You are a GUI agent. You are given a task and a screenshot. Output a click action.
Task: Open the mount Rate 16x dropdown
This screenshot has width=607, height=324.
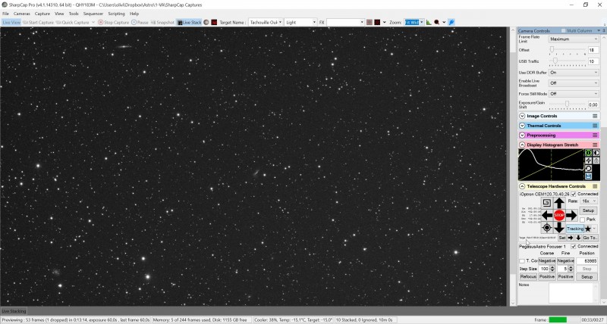coord(589,201)
